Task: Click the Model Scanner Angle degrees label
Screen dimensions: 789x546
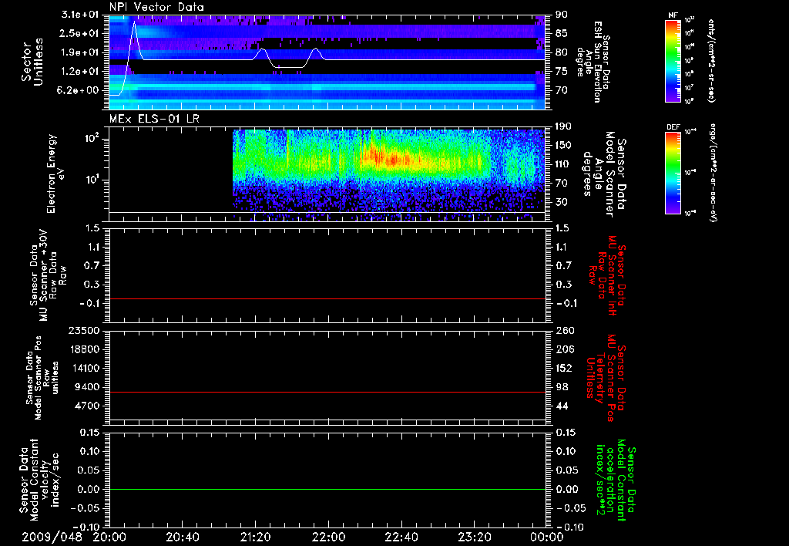Action: tap(604, 174)
